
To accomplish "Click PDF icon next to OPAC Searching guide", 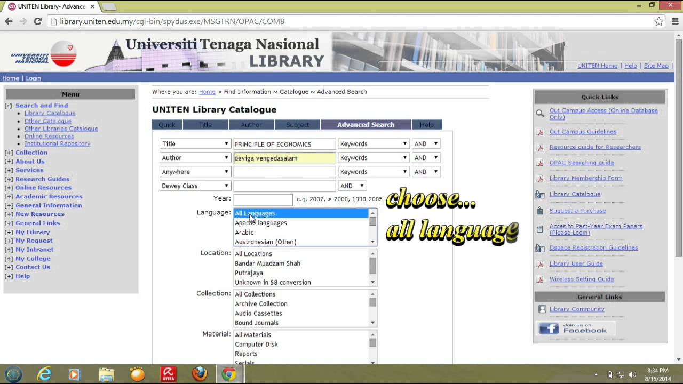I will [x=540, y=163].
